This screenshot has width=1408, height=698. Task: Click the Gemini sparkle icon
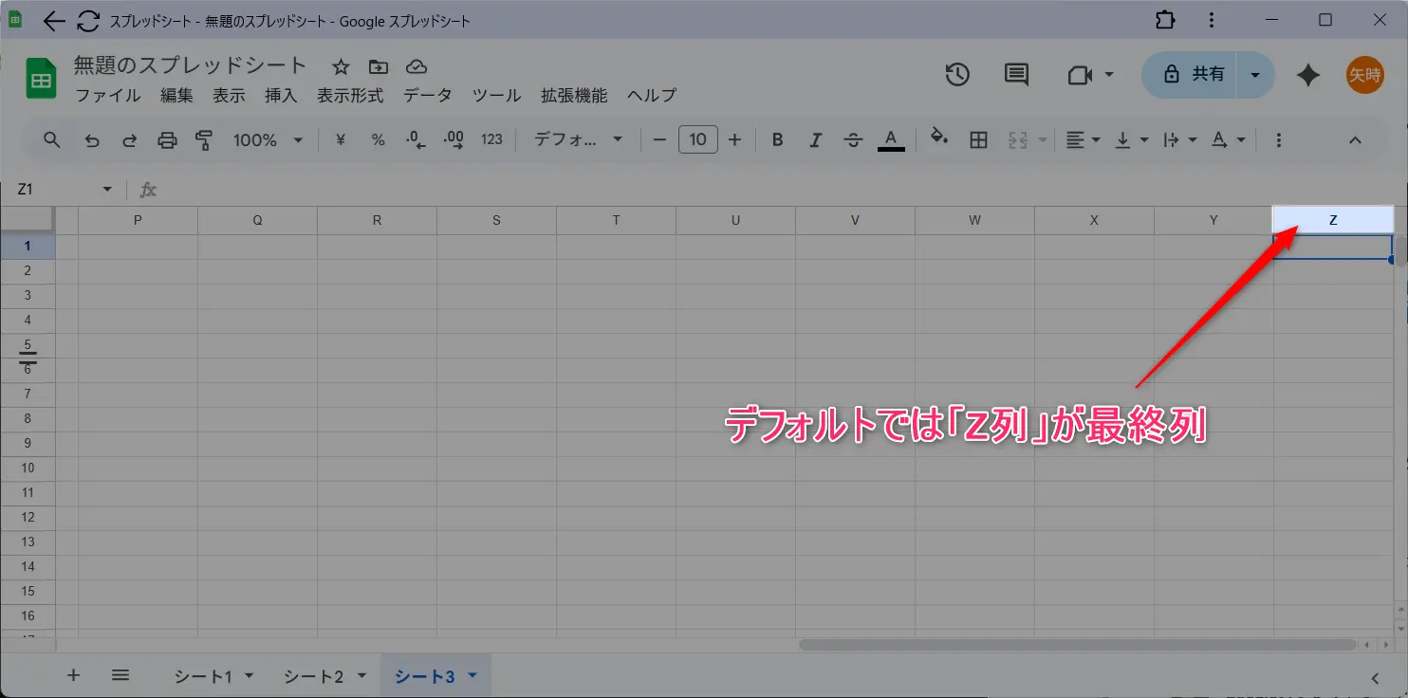(x=1308, y=75)
